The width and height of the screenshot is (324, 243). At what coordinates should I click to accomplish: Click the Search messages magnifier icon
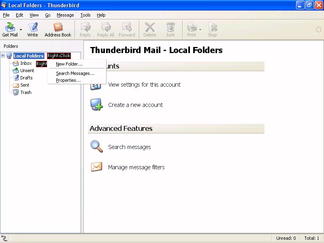click(x=96, y=147)
